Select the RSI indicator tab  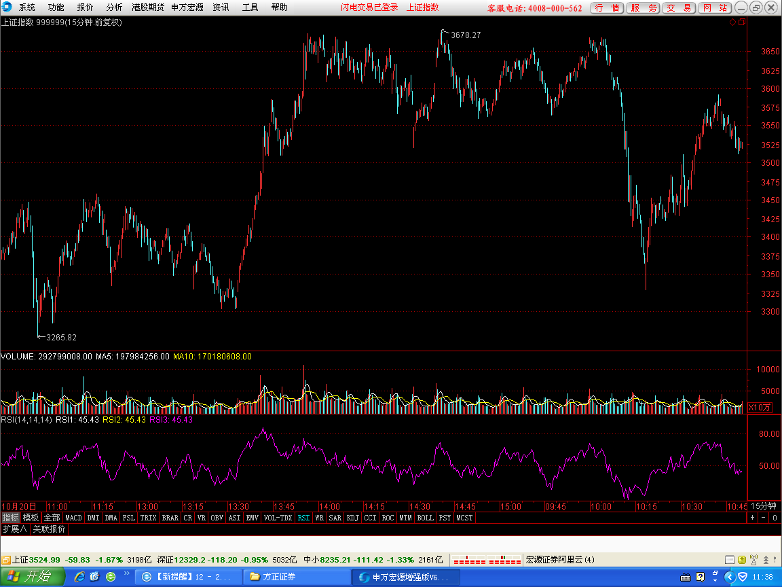click(303, 518)
